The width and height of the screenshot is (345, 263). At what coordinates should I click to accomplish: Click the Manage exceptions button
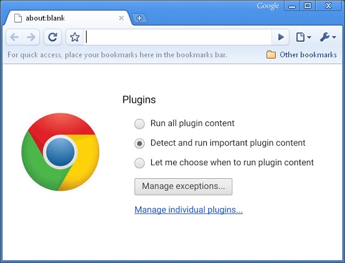tap(183, 186)
